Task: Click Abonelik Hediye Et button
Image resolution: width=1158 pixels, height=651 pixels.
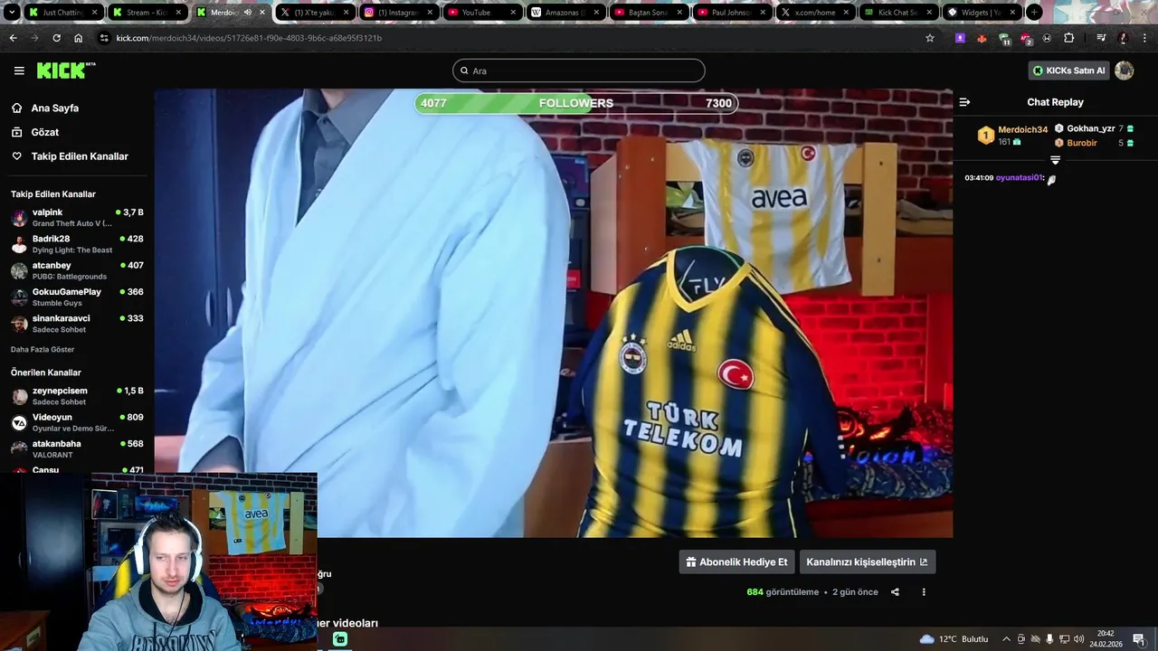Action: point(736,561)
